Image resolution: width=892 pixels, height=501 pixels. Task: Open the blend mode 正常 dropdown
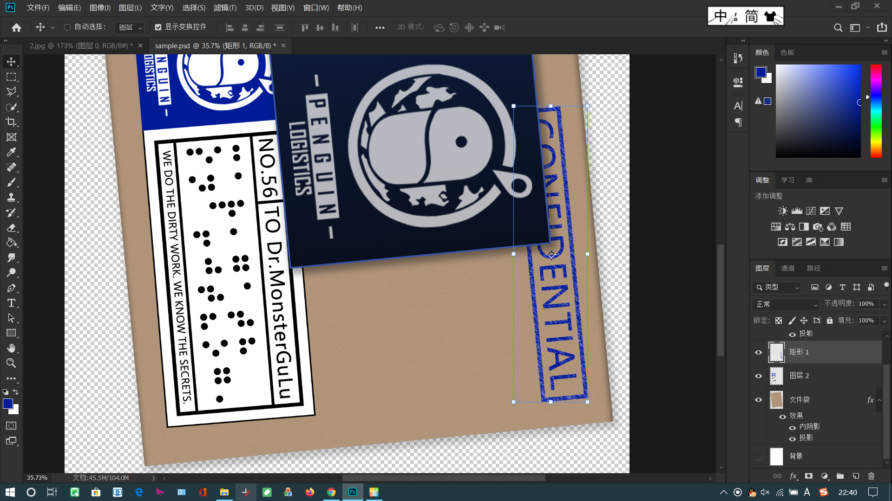click(786, 304)
